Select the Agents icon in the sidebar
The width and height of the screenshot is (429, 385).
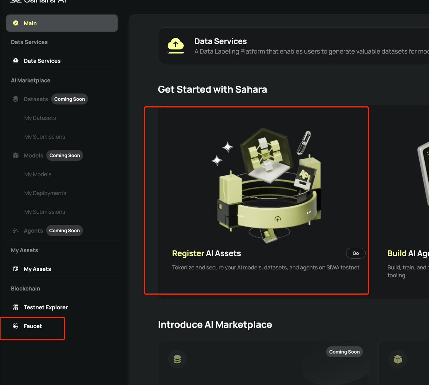pos(16,231)
